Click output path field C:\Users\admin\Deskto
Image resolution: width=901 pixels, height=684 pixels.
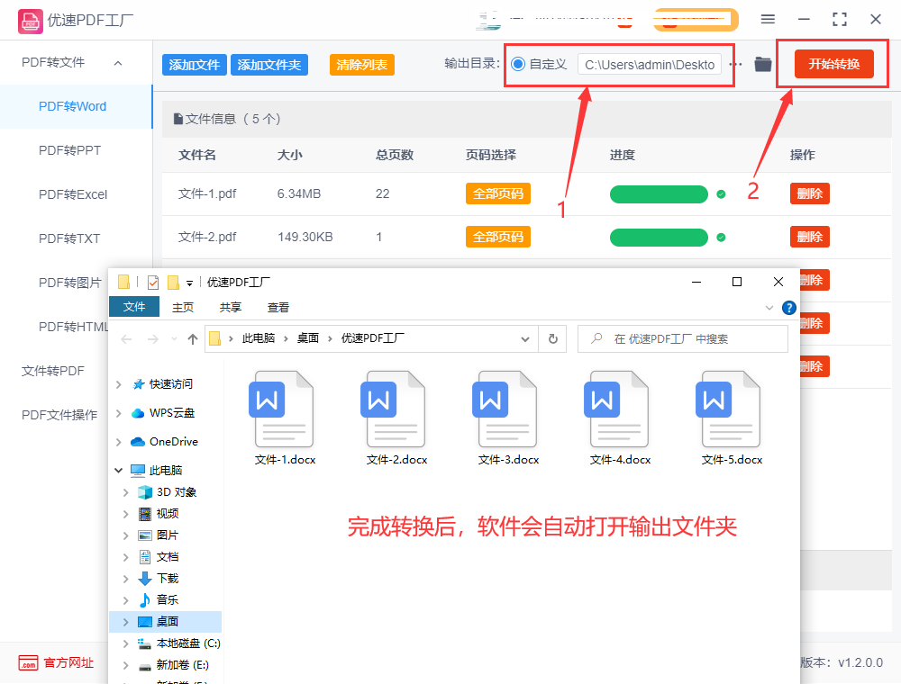click(x=650, y=65)
